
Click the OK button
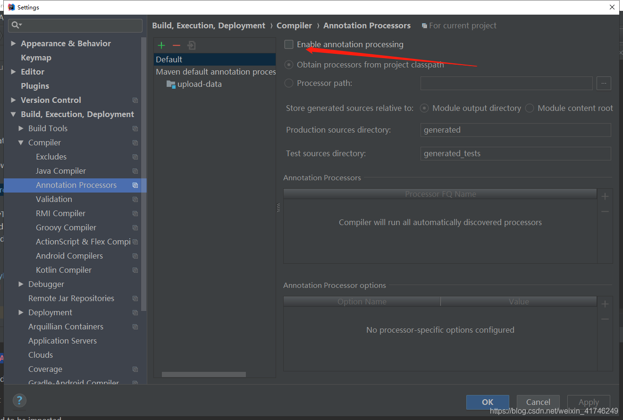pyautogui.click(x=488, y=402)
